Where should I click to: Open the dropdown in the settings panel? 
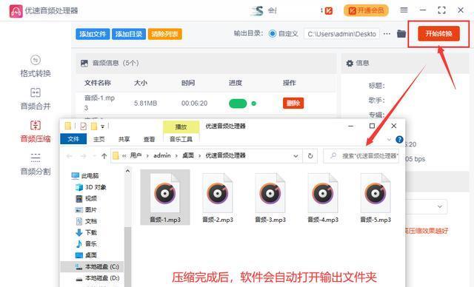(440, 206)
